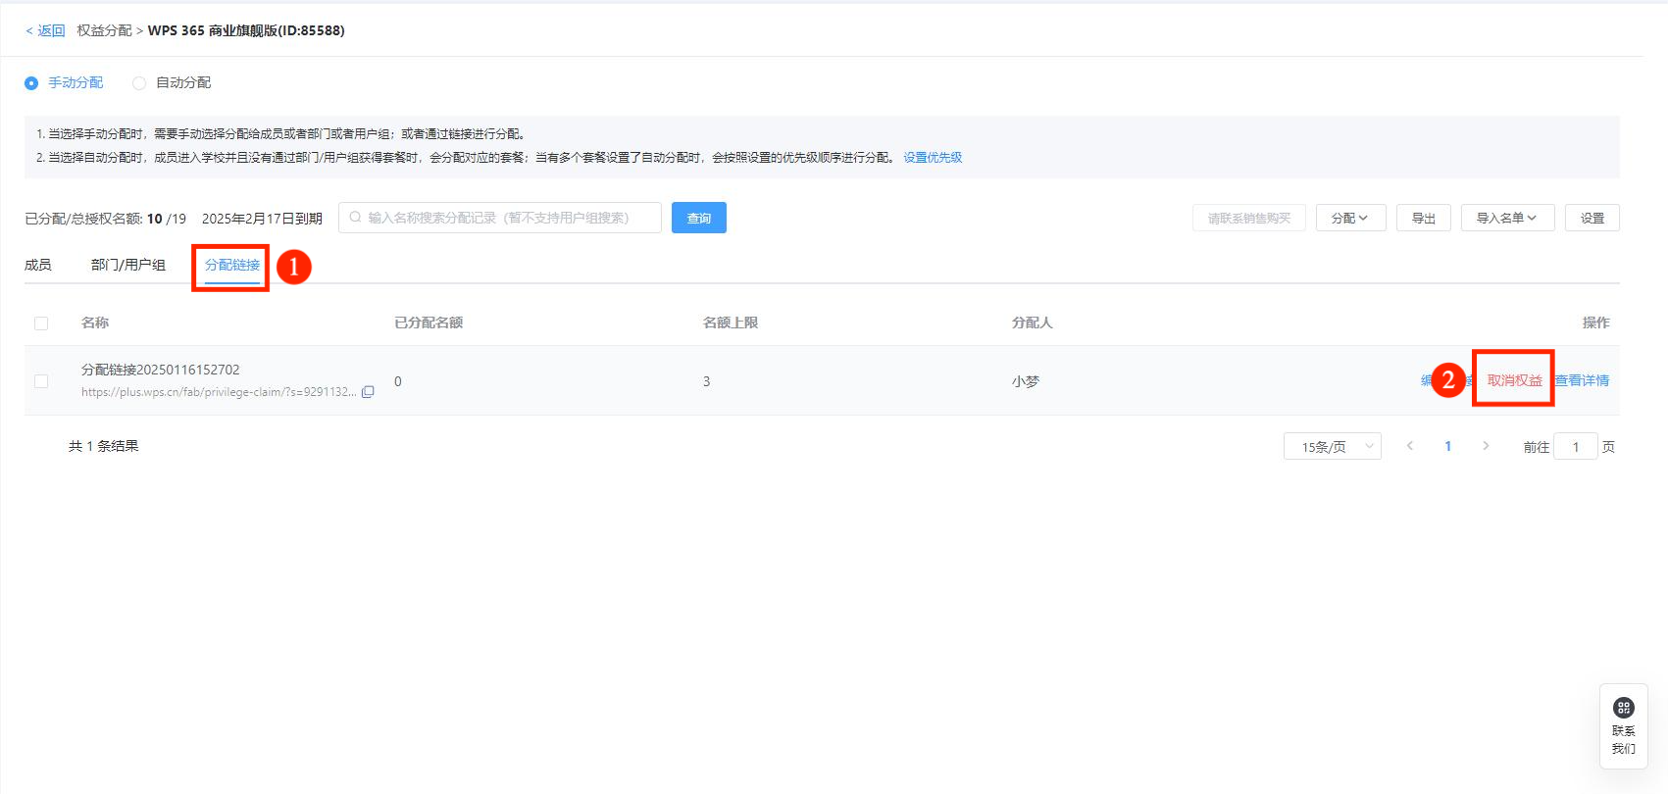Click the 导出 export button
This screenshot has width=1668, height=794.
1423,218
